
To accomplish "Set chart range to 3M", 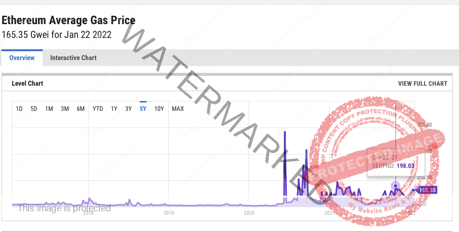I will (x=64, y=108).
